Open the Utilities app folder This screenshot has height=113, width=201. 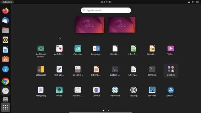pyautogui.click(x=171, y=71)
